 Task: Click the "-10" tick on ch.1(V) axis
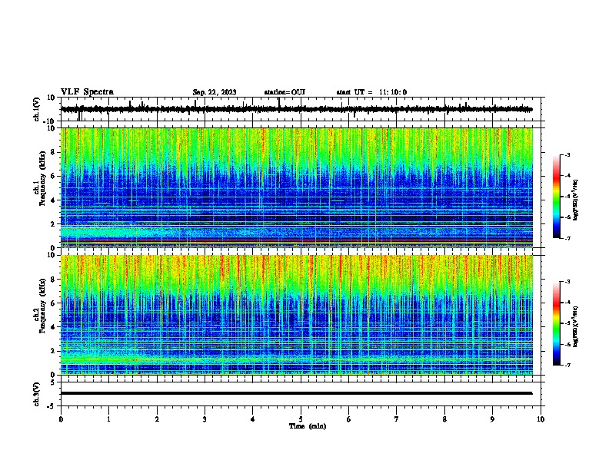tap(50, 121)
